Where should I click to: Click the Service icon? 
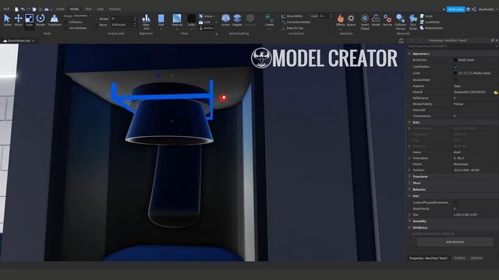(388, 19)
